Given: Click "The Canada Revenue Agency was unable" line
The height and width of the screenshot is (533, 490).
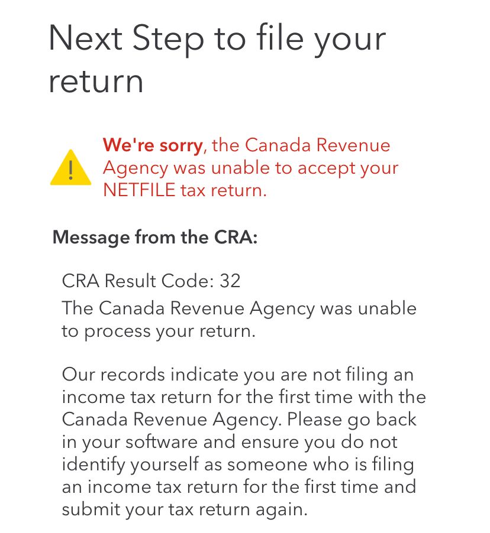Looking at the screenshot, I should pyautogui.click(x=239, y=308).
